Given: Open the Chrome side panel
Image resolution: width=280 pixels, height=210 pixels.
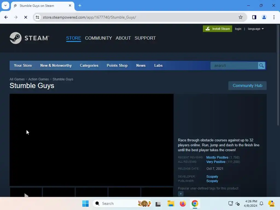Looking at the screenshot, I should 254,17.
